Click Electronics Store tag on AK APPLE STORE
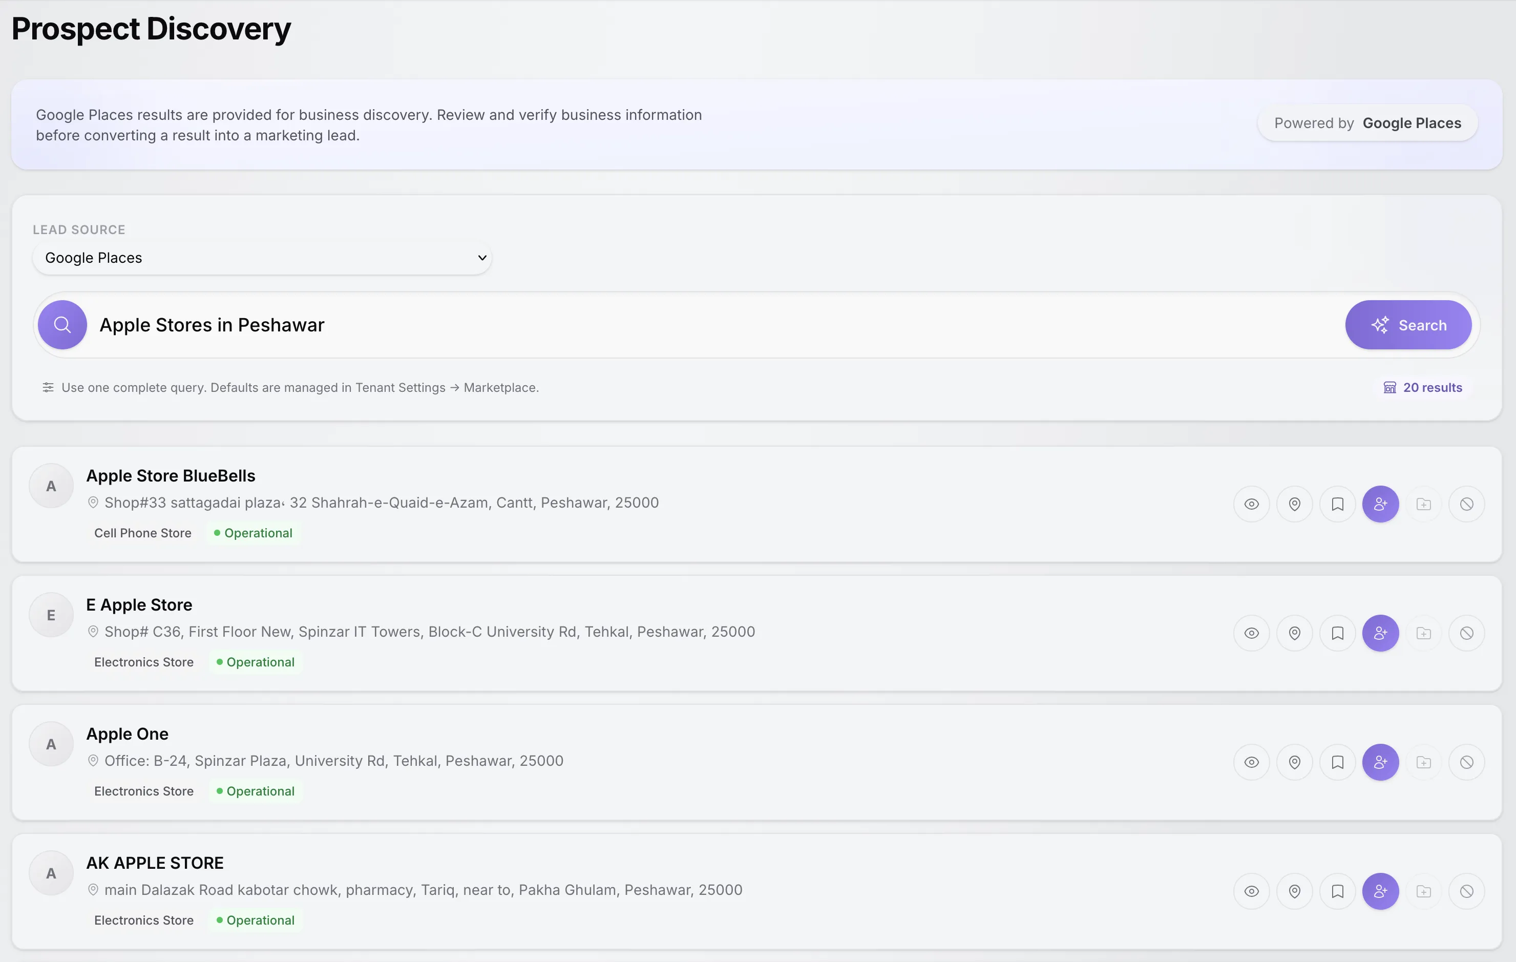This screenshot has height=962, width=1516. [144, 921]
